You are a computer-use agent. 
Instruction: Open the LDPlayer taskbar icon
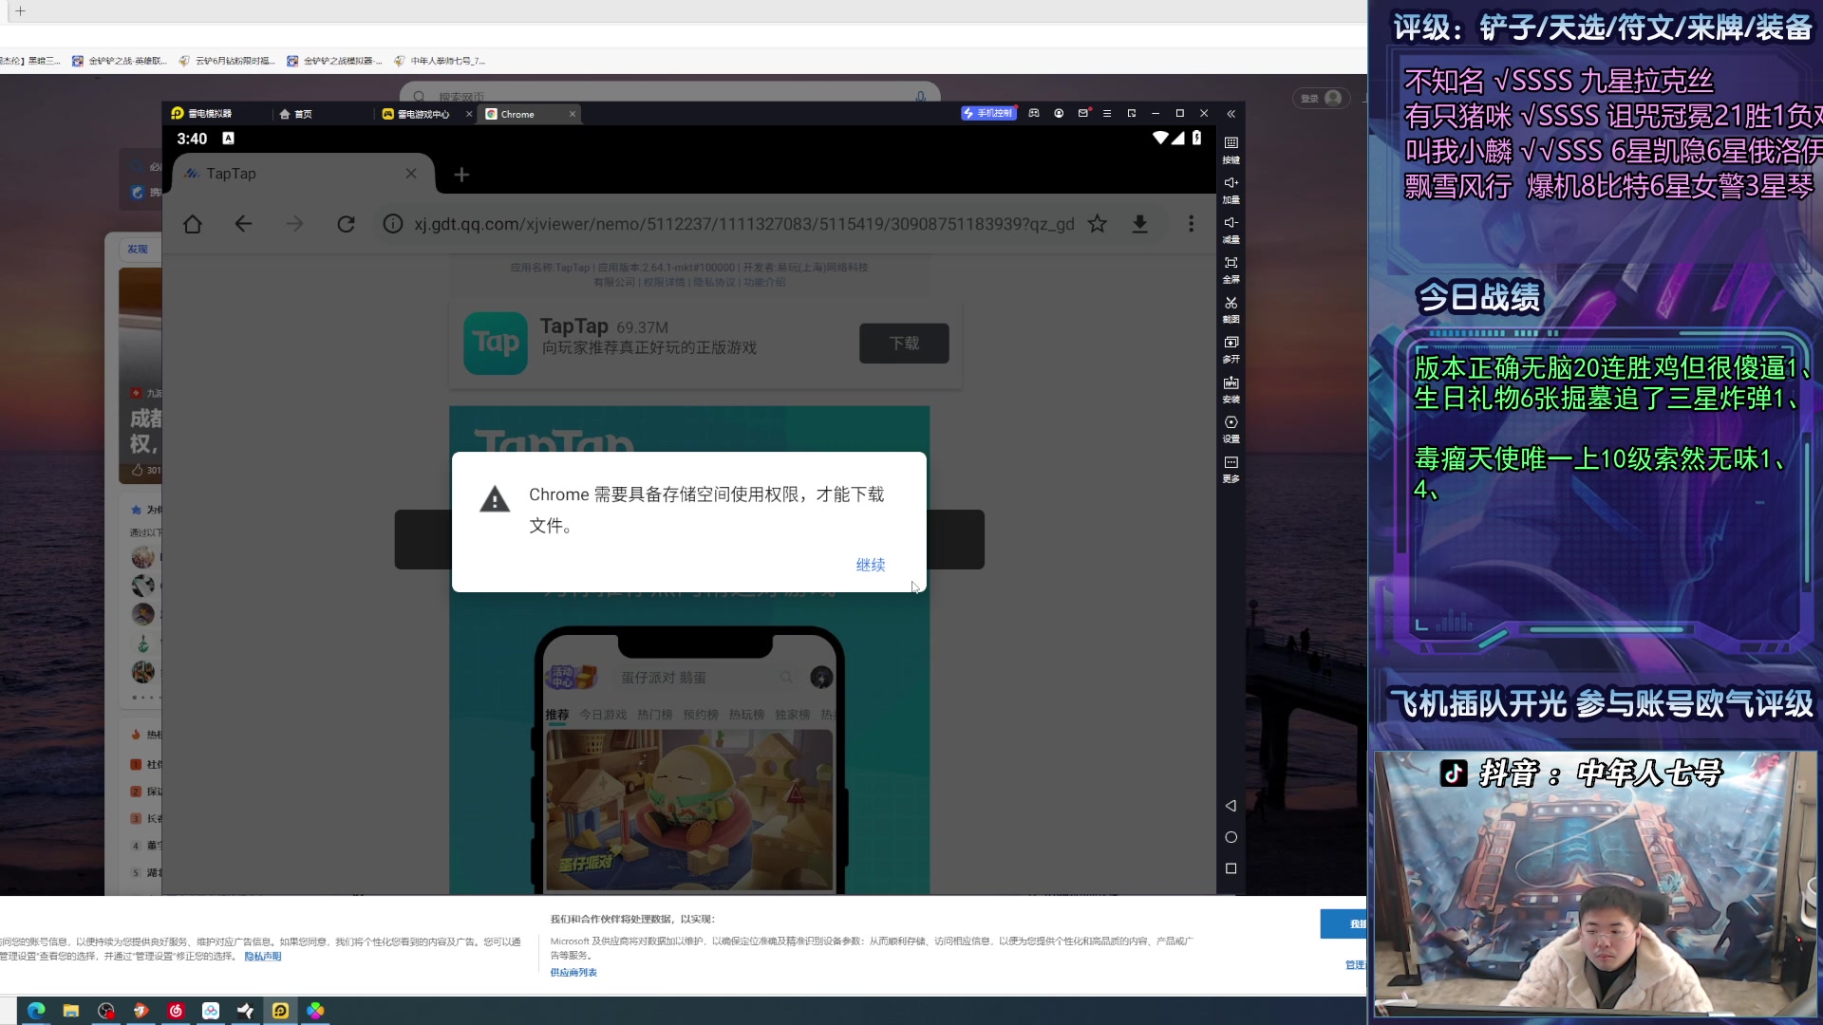pyautogui.click(x=280, y=1011)
